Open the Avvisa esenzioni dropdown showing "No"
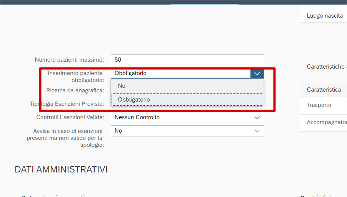Viewport: 347px width, 197px height. tap(180, 131)
